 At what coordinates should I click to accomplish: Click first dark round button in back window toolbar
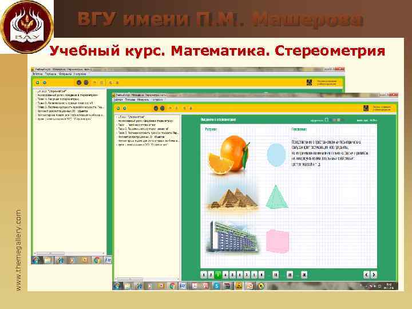(x=79, y=82)
